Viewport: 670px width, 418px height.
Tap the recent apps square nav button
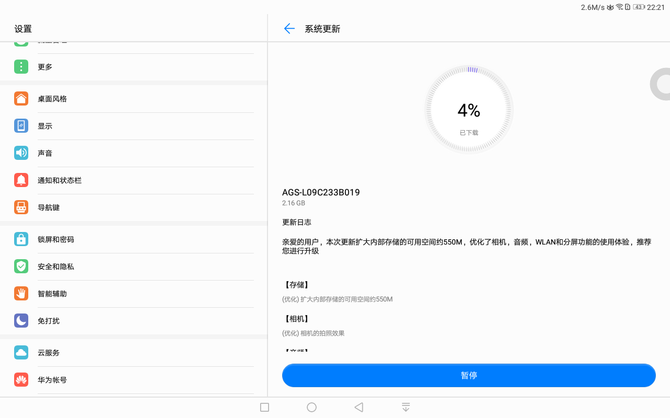click(264, 407)
